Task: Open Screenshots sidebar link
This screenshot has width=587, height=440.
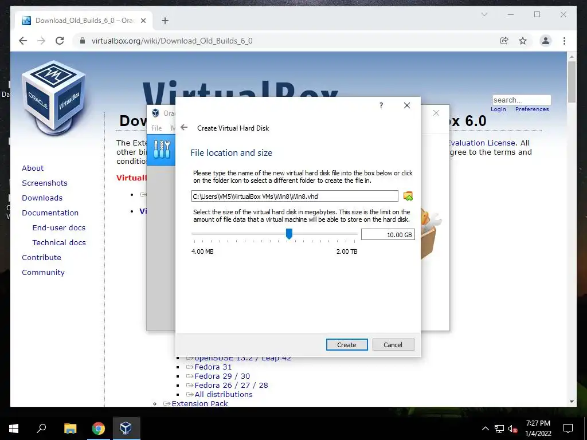Action: pos(45,183)
